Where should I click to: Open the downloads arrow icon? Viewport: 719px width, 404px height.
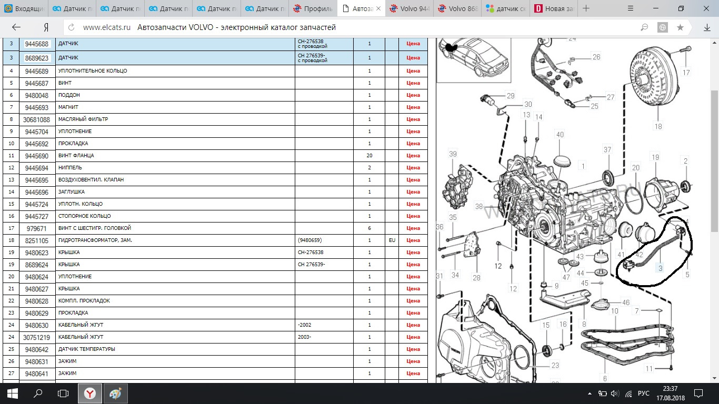point(707,27)
